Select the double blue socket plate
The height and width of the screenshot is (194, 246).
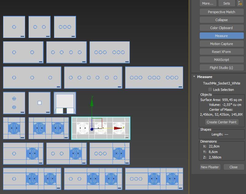point(49,128)
